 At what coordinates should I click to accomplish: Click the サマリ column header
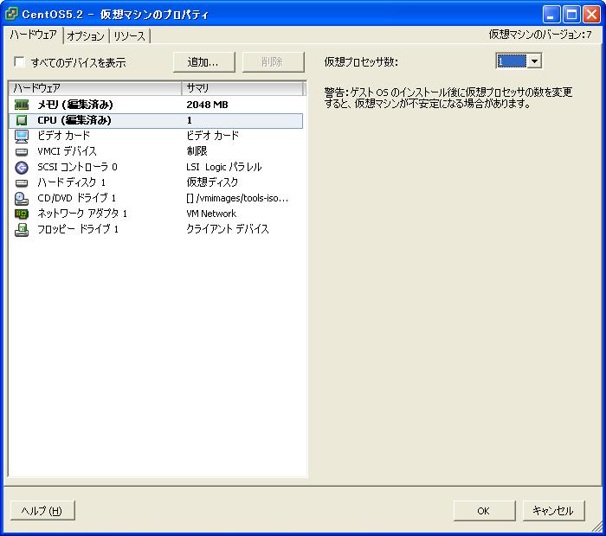click(242, 88)
